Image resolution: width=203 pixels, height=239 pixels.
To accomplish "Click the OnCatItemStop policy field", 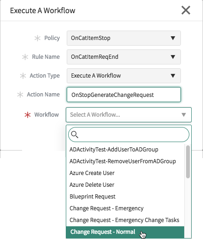I will [x=124, y=38].
